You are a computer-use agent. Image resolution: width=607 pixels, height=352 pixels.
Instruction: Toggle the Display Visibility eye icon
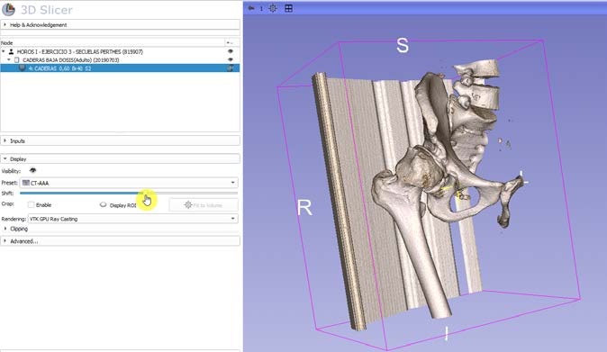tap(33, 170)
